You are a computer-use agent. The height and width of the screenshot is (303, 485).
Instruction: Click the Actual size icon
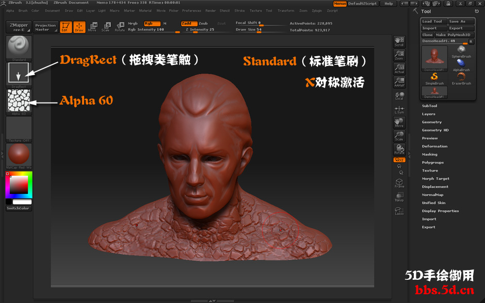click(x=399, y=69)
